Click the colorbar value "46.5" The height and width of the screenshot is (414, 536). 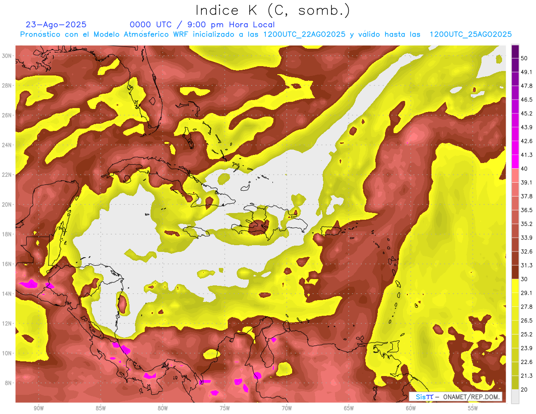526,100
